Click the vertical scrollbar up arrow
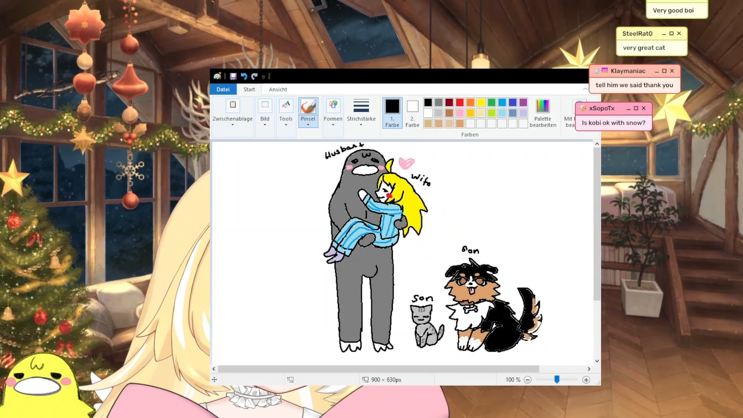This screenshot has height=418, width=743. [597, 144]
